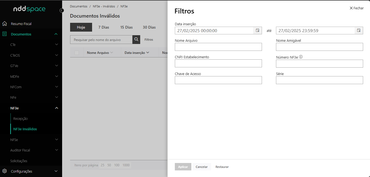
Task: Expand the CTe submenu chevron
Action: pyautogui.click(x=56, y=45)
